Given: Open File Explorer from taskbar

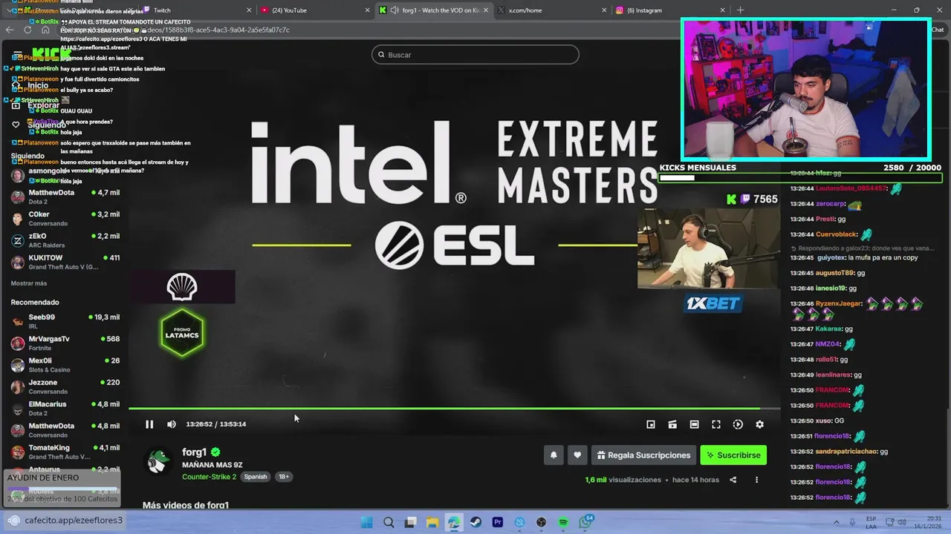Looking at the screenshot, I should tap(432, 523).
